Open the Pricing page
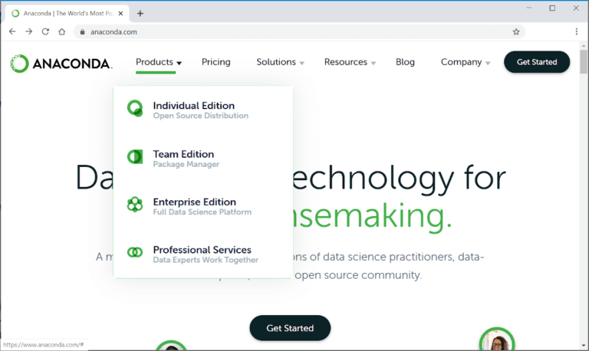The width and height of the screenshot is (589, 351). pos(216,62)
